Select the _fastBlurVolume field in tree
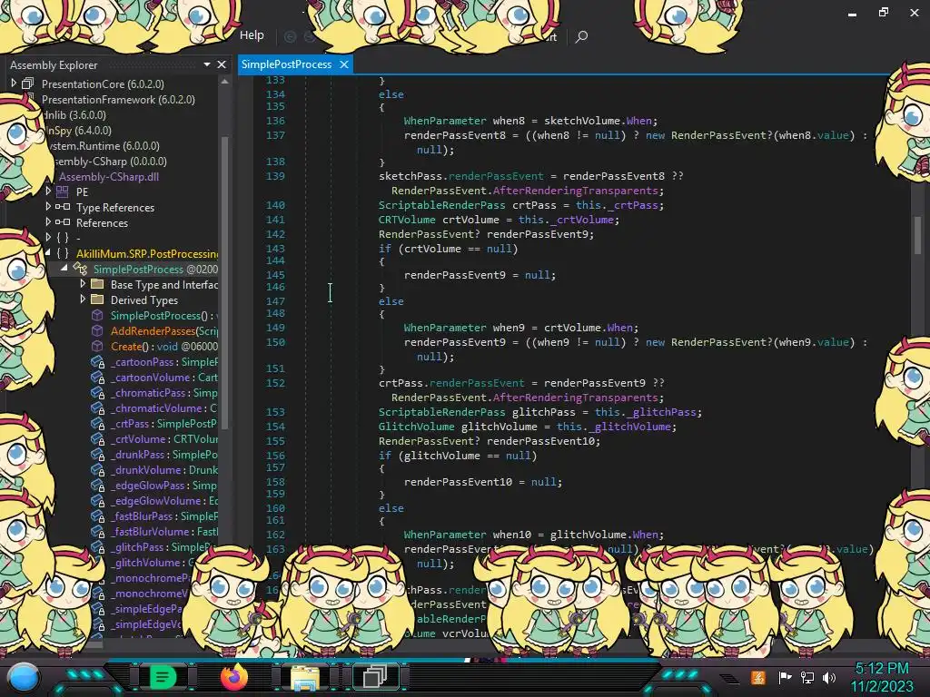Viewport: 930px width, 697px height. pos(164,531)
